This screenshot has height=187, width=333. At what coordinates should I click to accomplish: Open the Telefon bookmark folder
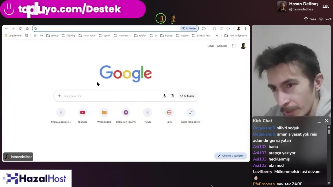tap(140, 36)
